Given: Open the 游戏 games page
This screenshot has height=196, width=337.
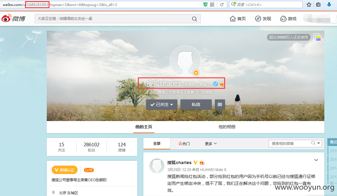Looking at the screenshot, I should [288, 19].
